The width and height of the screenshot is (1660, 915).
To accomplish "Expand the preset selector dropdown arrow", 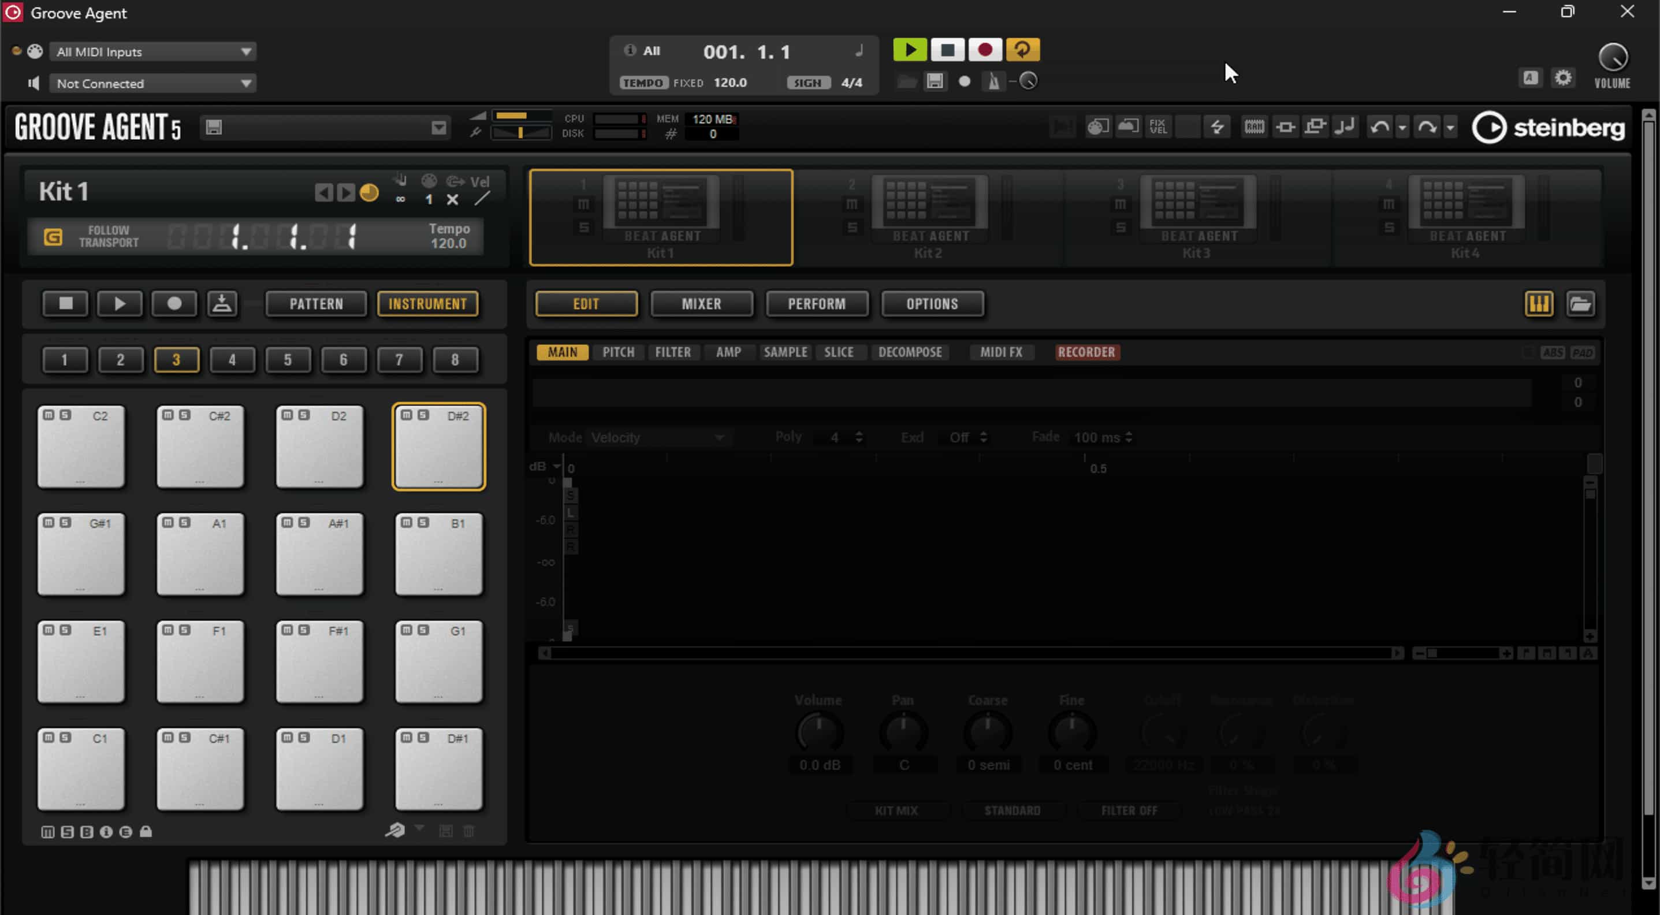I will 438,128.
